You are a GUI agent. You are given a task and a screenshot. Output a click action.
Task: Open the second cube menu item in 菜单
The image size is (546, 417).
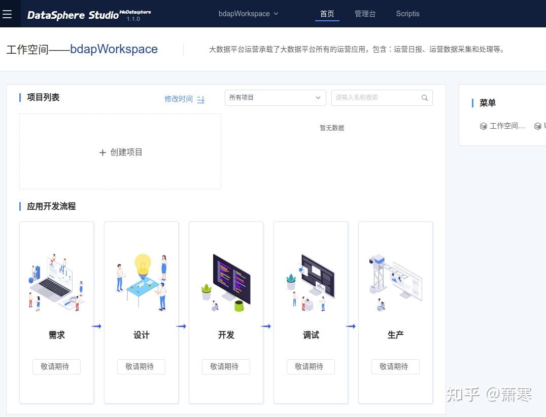point(539,126)
